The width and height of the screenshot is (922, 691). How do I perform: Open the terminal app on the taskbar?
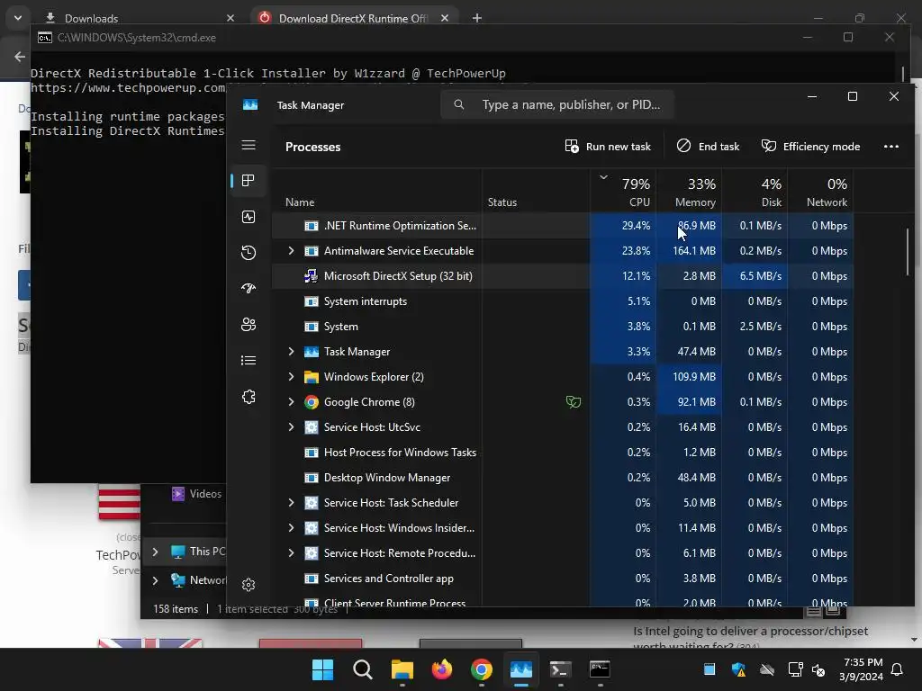560,669
